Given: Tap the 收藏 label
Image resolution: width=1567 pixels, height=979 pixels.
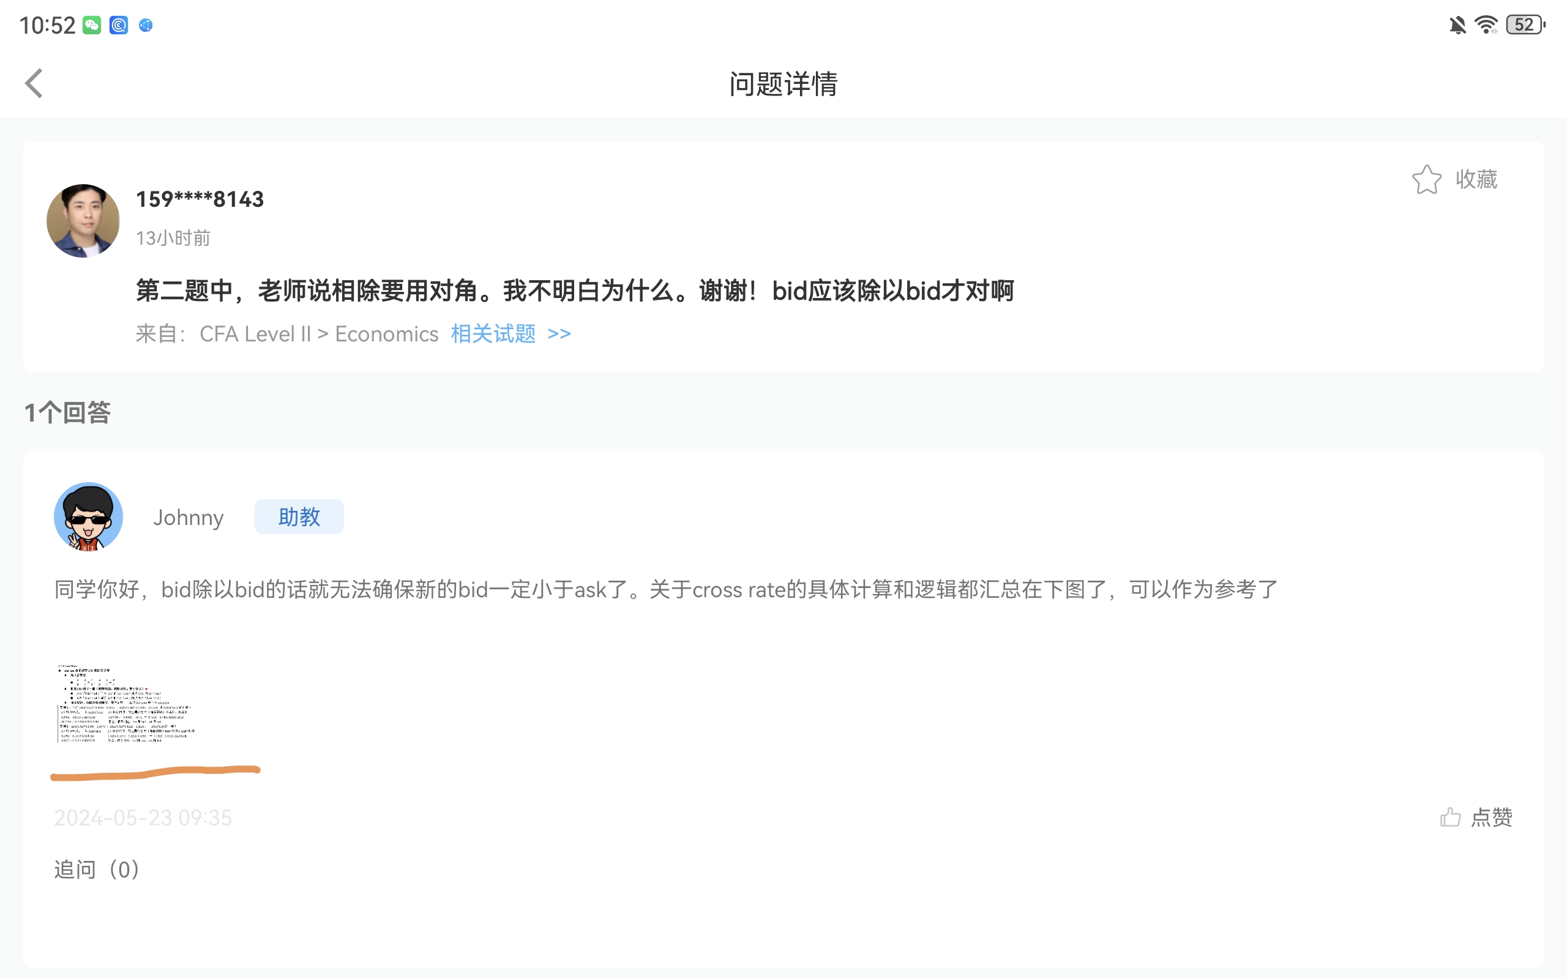Looking at the screenshot, I should [x=1476, y=179].
